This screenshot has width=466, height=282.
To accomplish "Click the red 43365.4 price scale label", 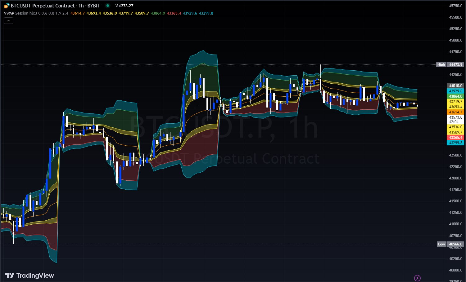I will pos(455,138).
